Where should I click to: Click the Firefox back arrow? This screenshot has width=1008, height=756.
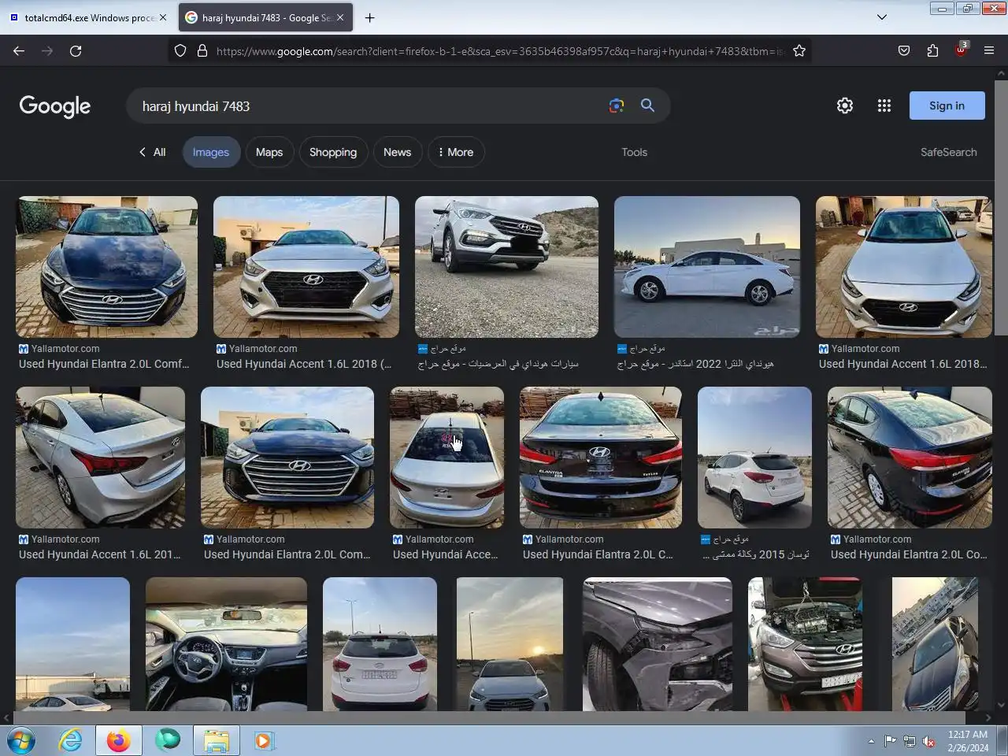point(19,50)
